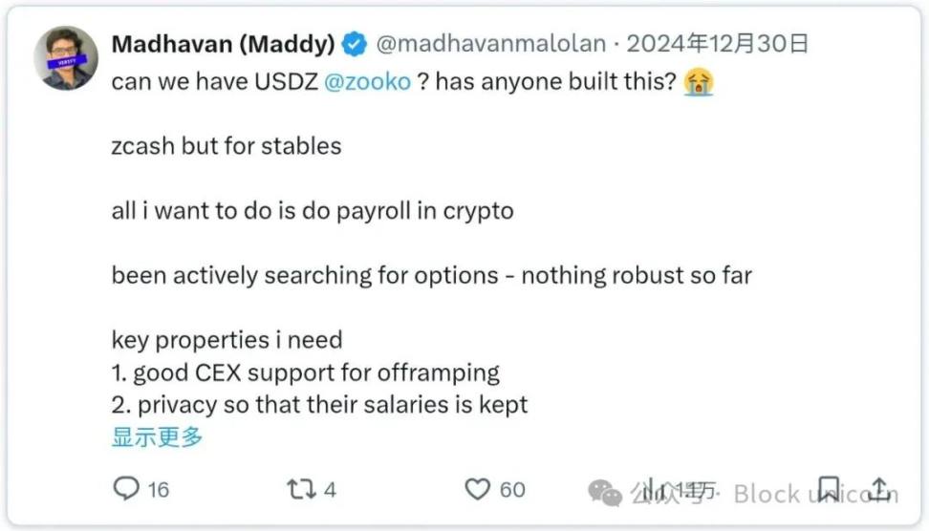Open the 2024年12月30日 tweet date link

pos(718,44)
